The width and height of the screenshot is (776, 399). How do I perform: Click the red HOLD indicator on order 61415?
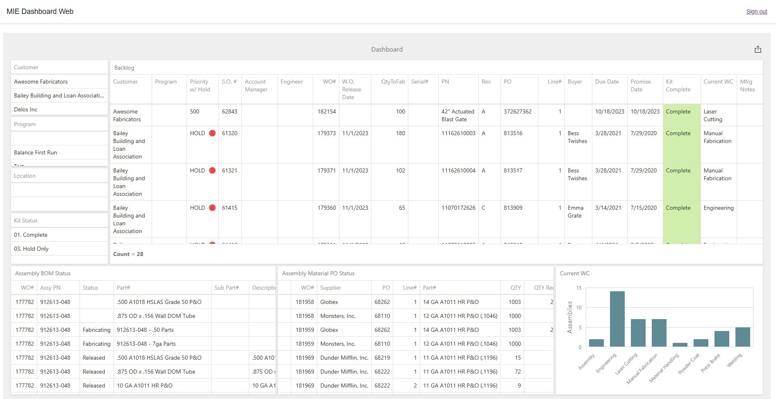point(212,208)
